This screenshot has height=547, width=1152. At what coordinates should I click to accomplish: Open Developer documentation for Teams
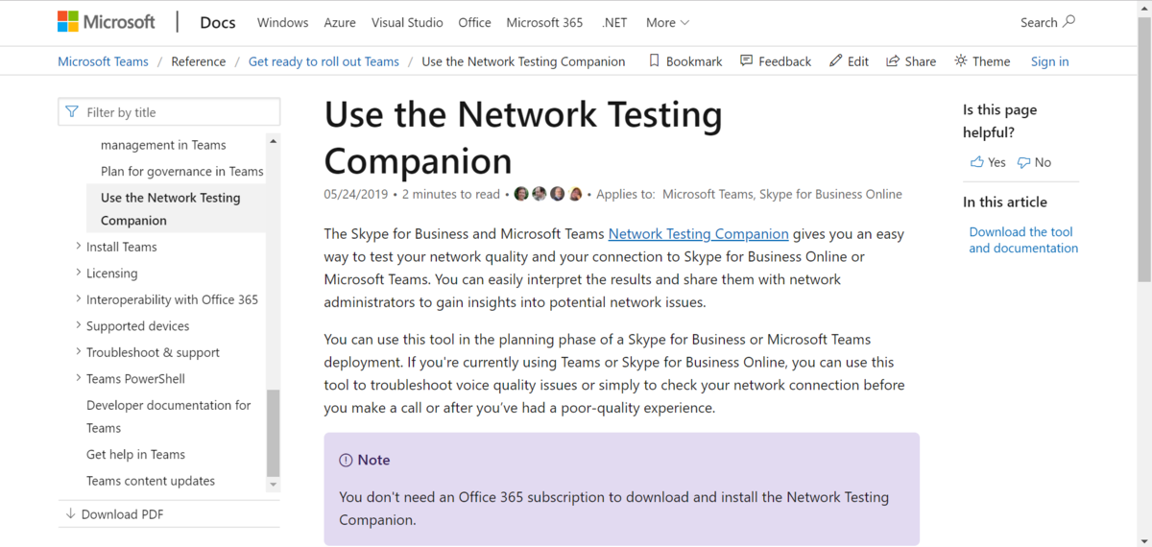[169, 416]
